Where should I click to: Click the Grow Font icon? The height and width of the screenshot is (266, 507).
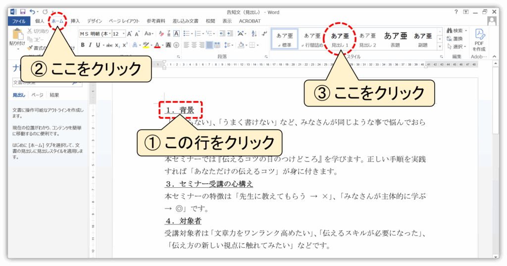(129, 34)
